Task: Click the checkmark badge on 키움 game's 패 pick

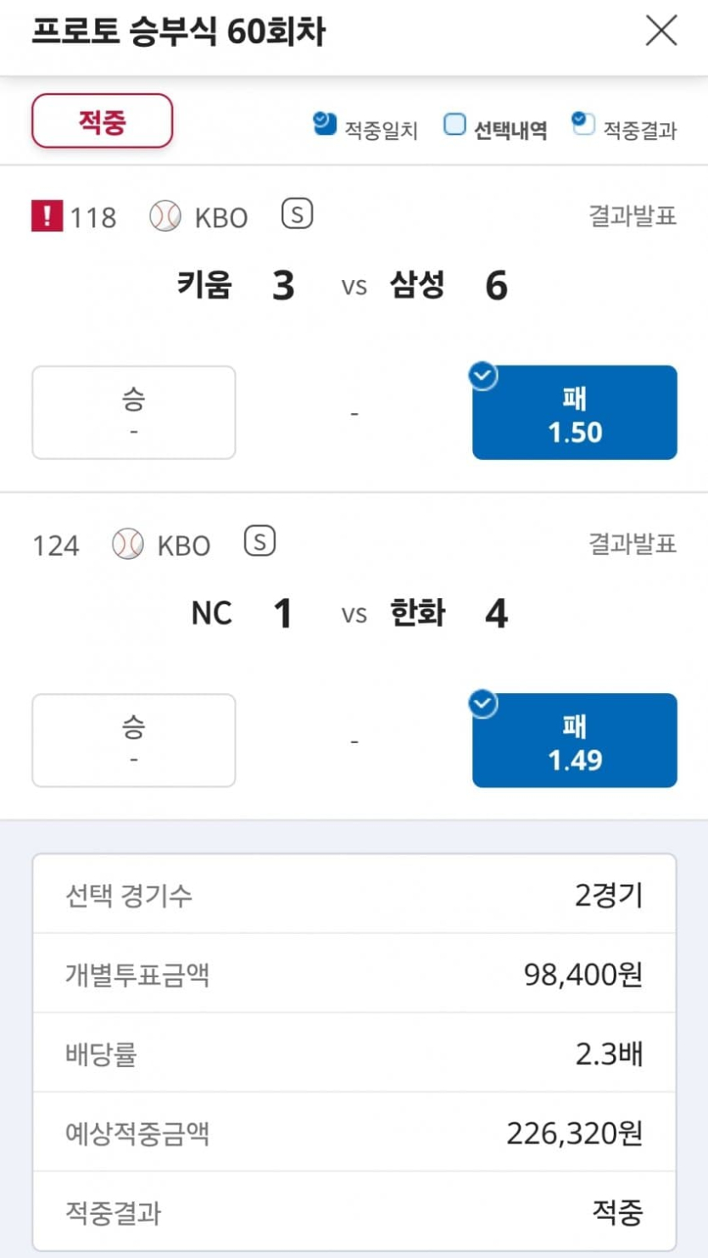Action: tap(482, 377)
